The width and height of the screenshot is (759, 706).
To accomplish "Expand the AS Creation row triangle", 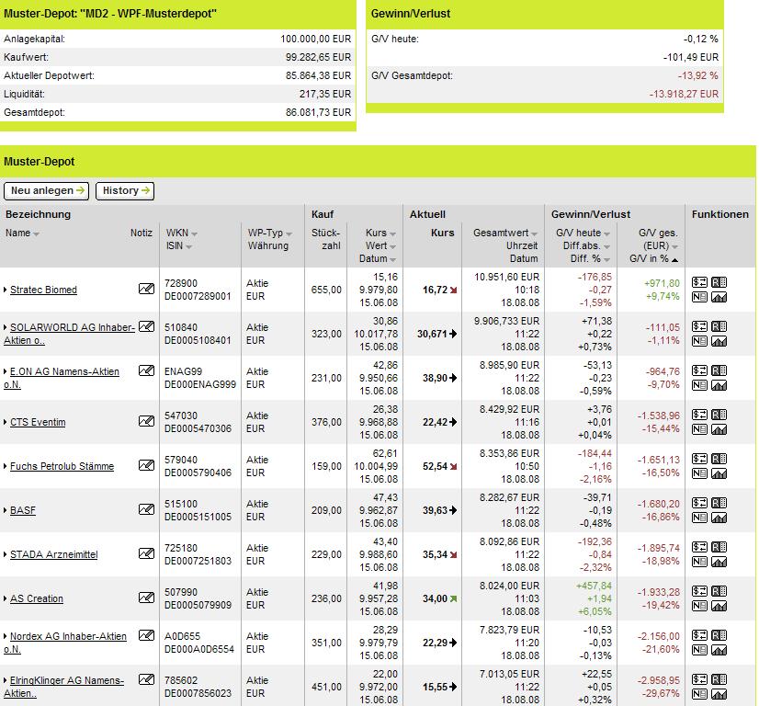I will pyautogui.click(x=6, y=598).
